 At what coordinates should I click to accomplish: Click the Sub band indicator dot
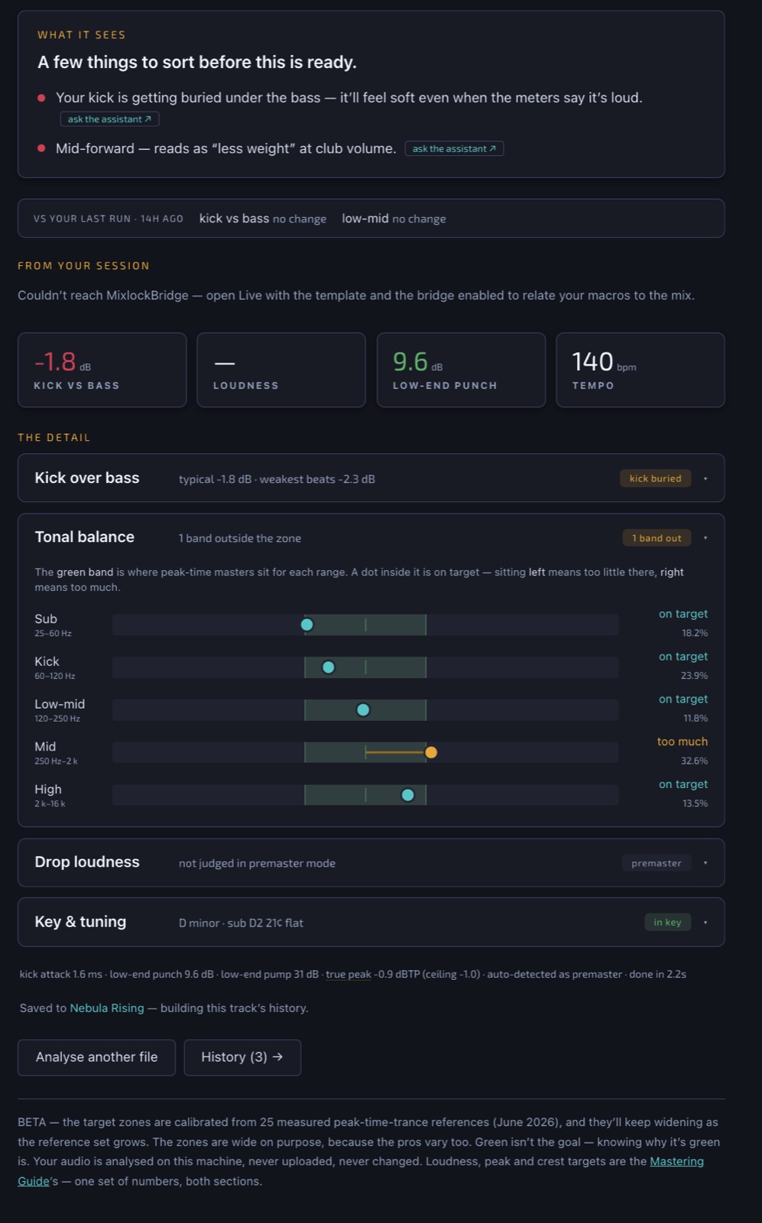coord(307,624)
